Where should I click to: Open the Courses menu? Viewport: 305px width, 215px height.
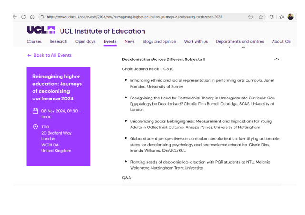click(34, 42)
